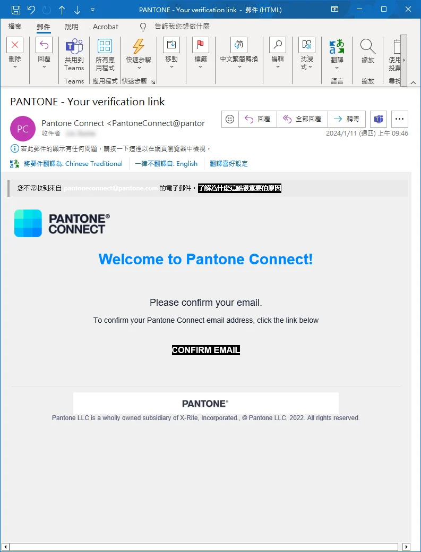Open 所有應用程式 apps icon
This screenshot has width=421, height=552.
tap(105, 46)
